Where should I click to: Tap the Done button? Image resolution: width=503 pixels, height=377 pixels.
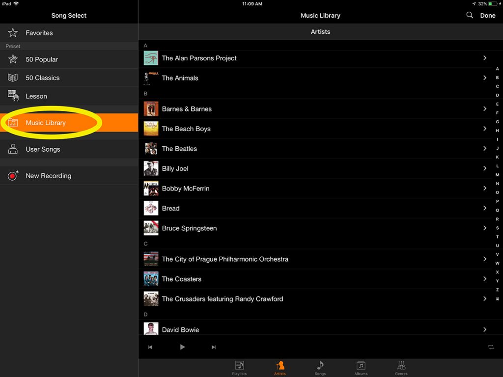click(x=487, y=15)
